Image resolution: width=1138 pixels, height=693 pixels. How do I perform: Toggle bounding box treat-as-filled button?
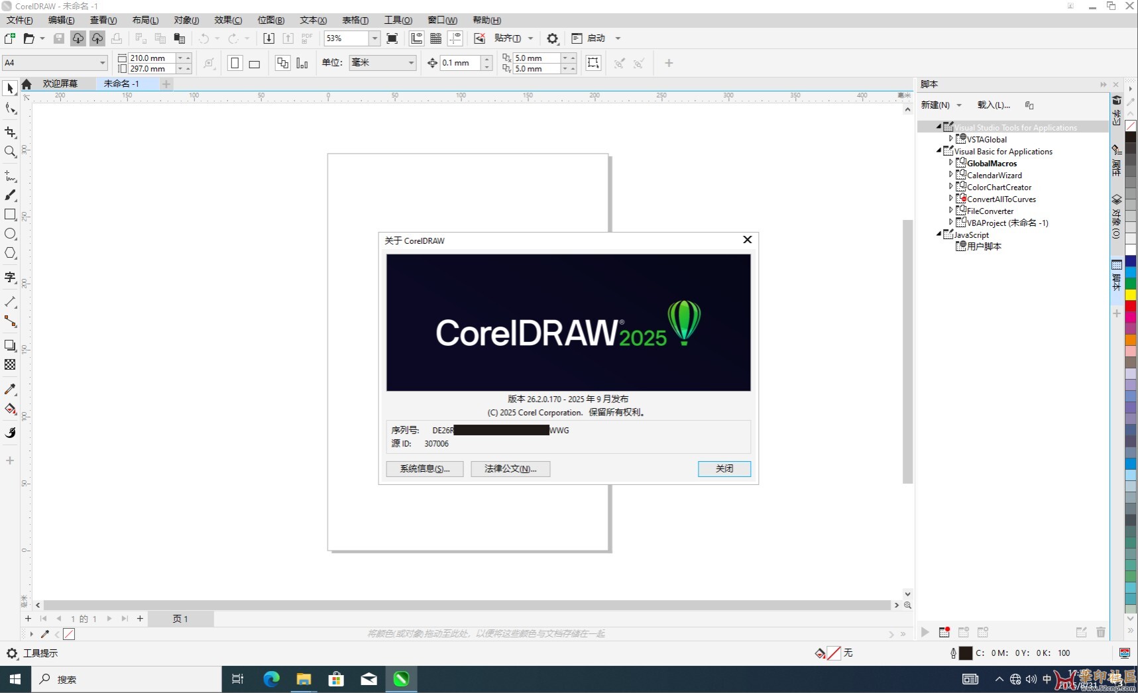[593, 63]
